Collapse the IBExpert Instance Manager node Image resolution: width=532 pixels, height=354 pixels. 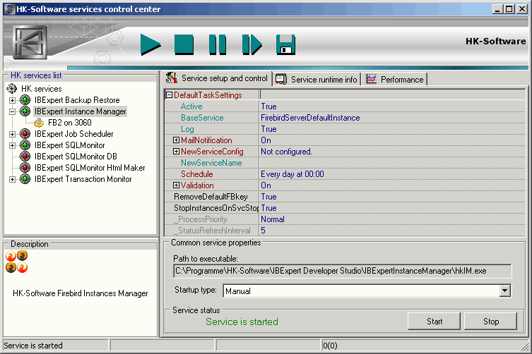tap(12, 111)
